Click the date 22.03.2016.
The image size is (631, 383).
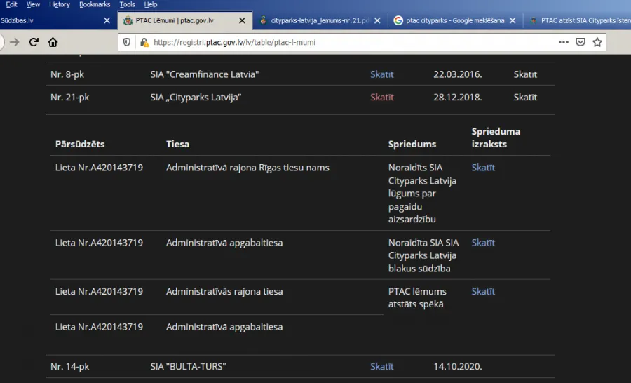(x=458, y=74)
